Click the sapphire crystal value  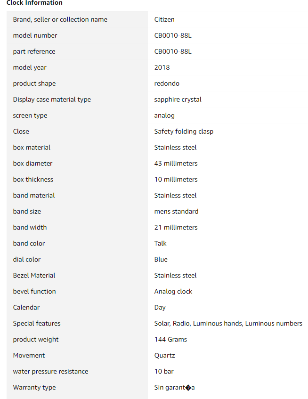(178, 99)
